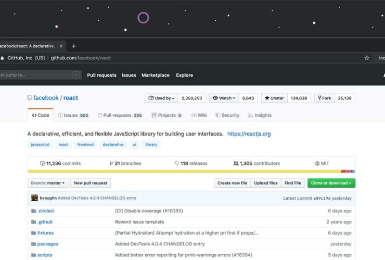Screen dimensions: 385x260
Task: Expand the Used by dropdown
Action: [x=162, y=98]
